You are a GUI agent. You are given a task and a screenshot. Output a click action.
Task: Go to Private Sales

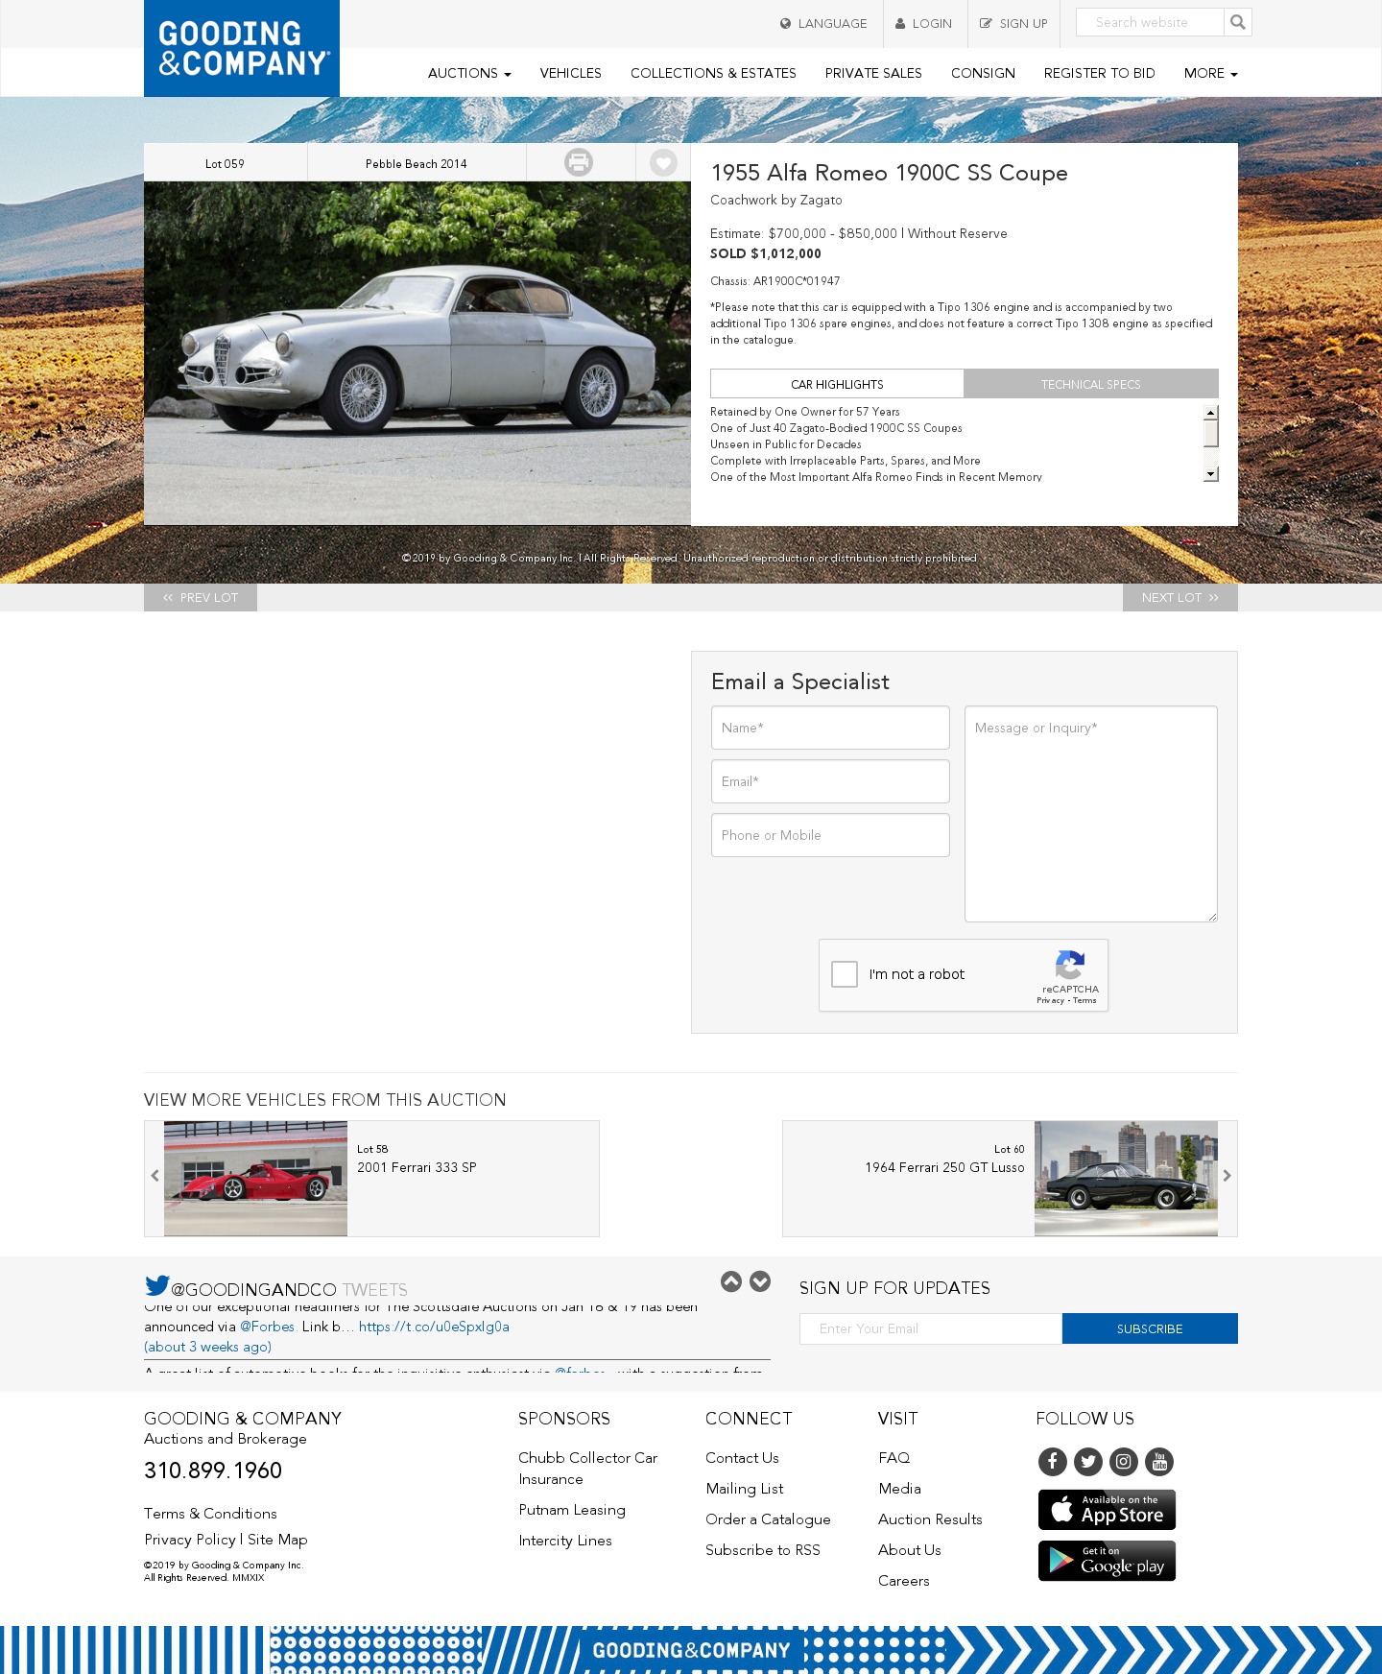pyautogui.click(x=873, y=73)
